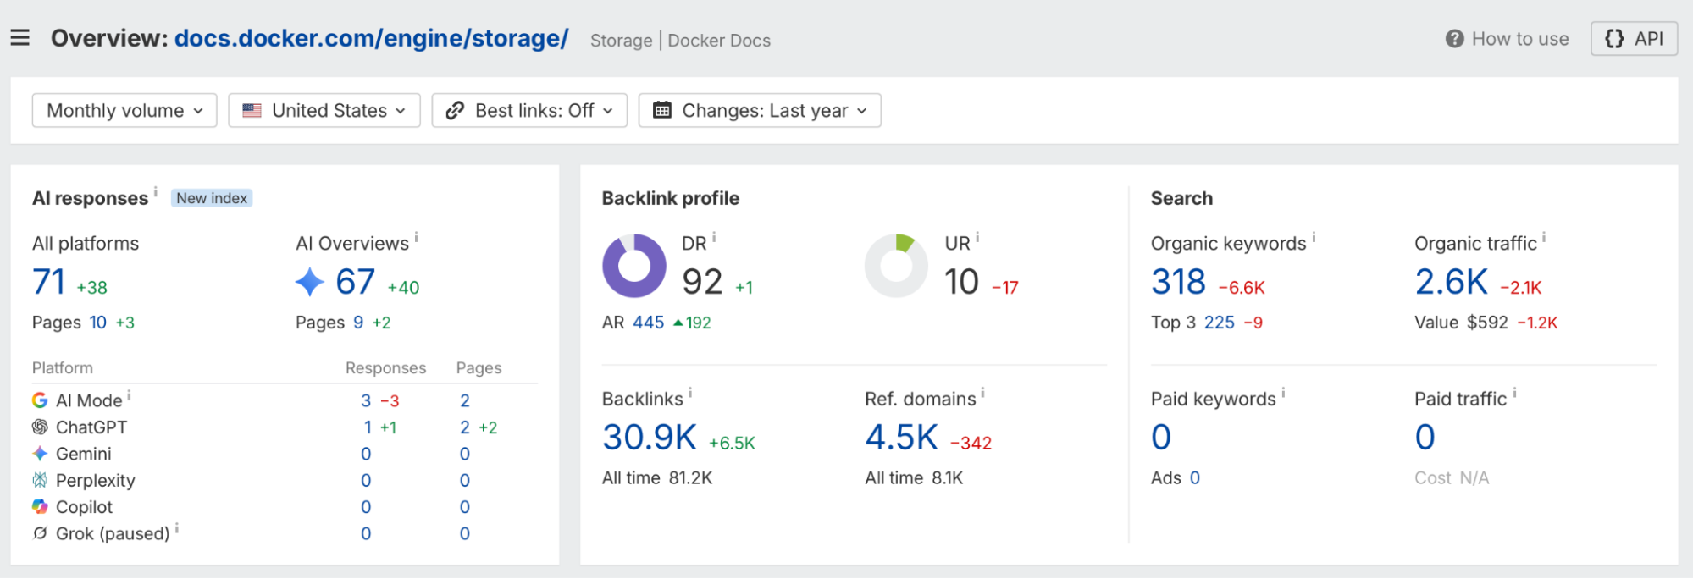1693x579 pixels.
Task: Click Backlinks All time 81.2K text
Action: pyautogui.click(x=657, y=478)
